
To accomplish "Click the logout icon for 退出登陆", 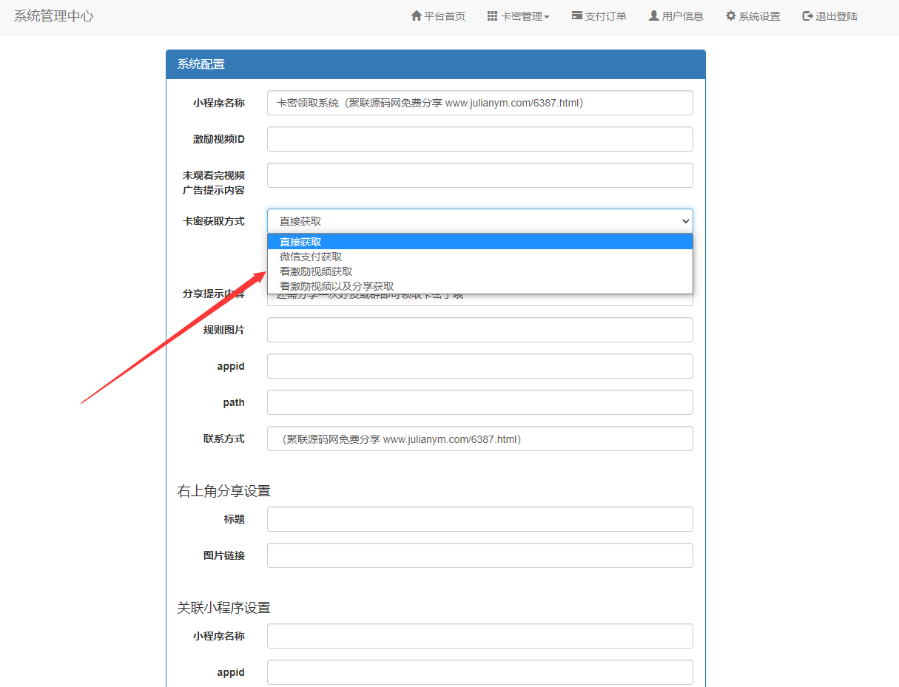I will pos(807,16).
